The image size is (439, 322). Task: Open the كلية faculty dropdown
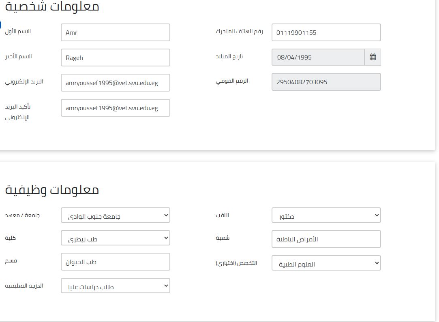coord(115,238)
